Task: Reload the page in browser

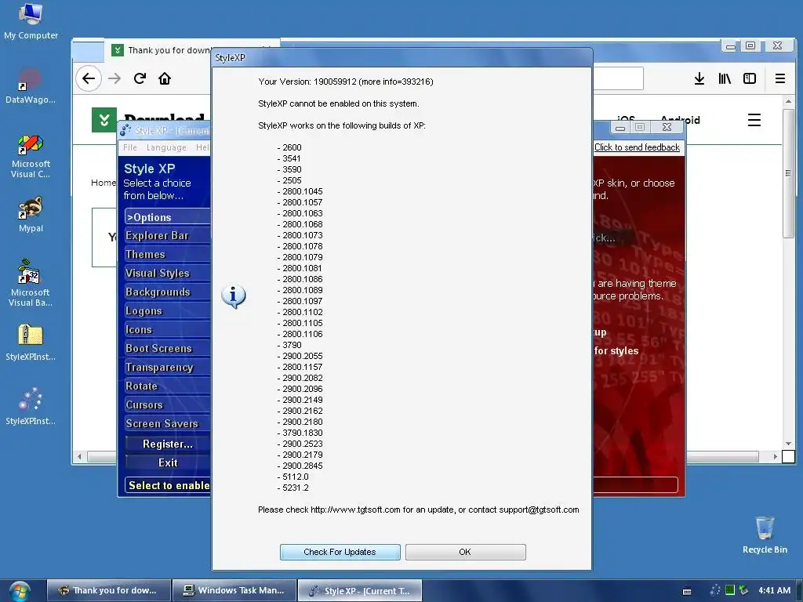Action: tap(140, 78)
